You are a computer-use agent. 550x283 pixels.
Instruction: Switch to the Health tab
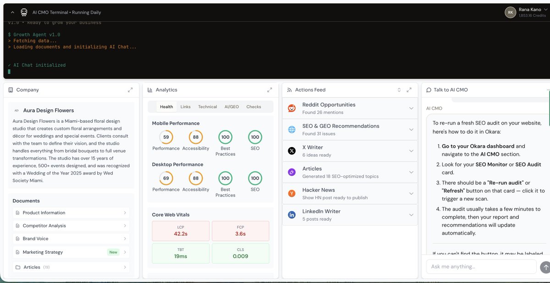point(166,107)
